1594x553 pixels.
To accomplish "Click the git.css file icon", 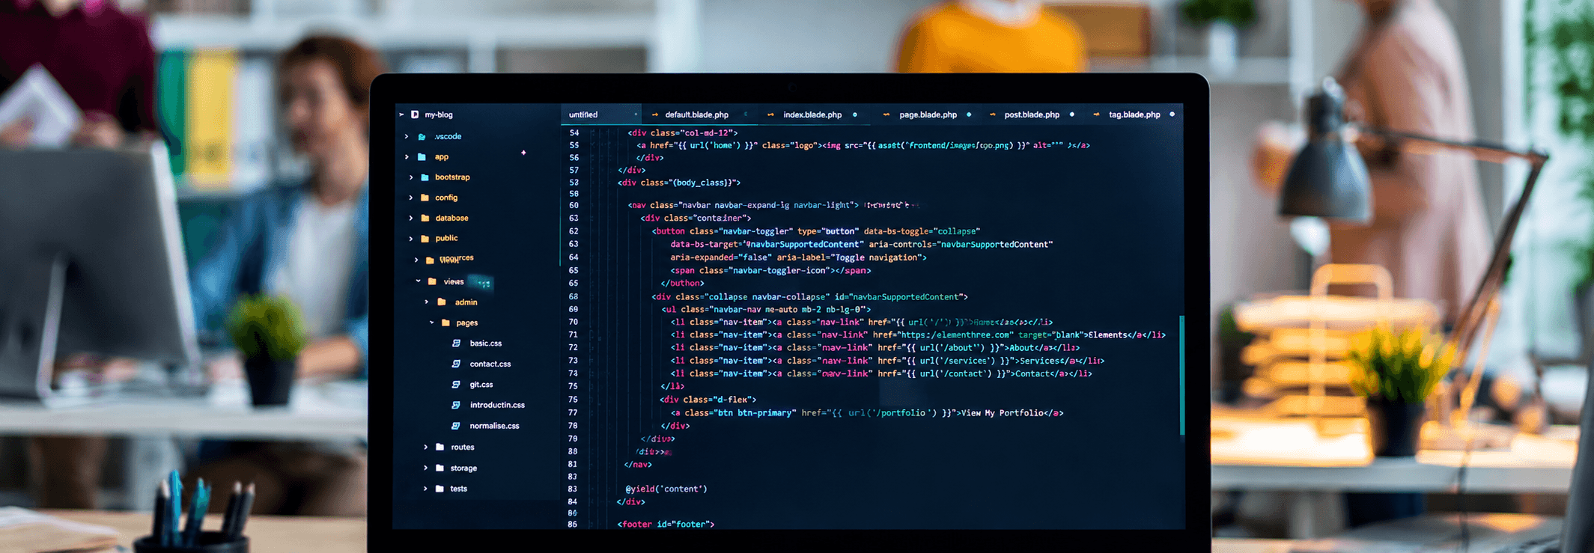I will tap(456, 385).
